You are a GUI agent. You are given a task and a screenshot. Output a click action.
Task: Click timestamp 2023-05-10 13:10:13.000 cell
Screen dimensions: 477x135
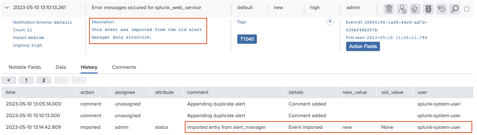coord(34,116)
